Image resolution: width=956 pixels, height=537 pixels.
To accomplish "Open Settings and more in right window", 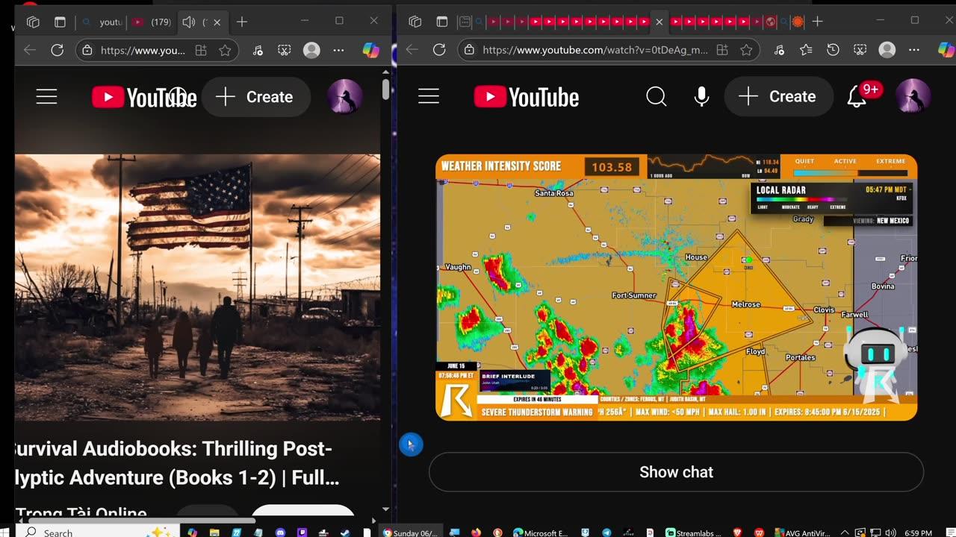I will (x=914, y=50).
